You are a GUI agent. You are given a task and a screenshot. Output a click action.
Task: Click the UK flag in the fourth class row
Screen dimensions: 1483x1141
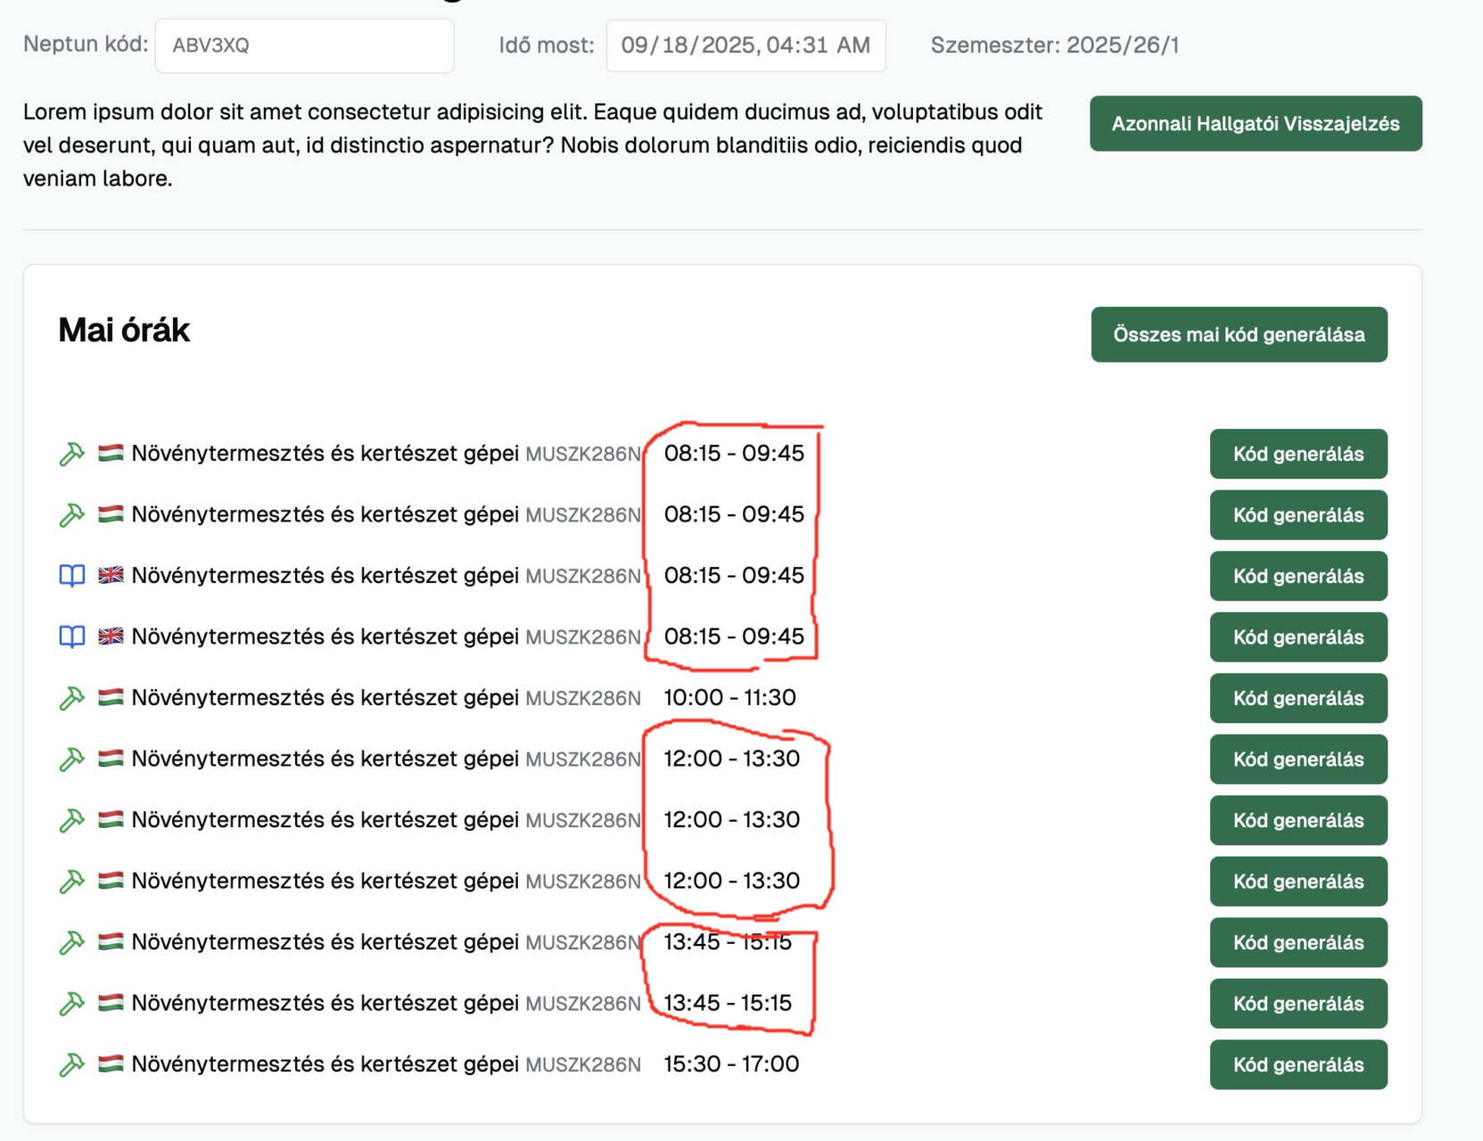(x=111, y=636)
